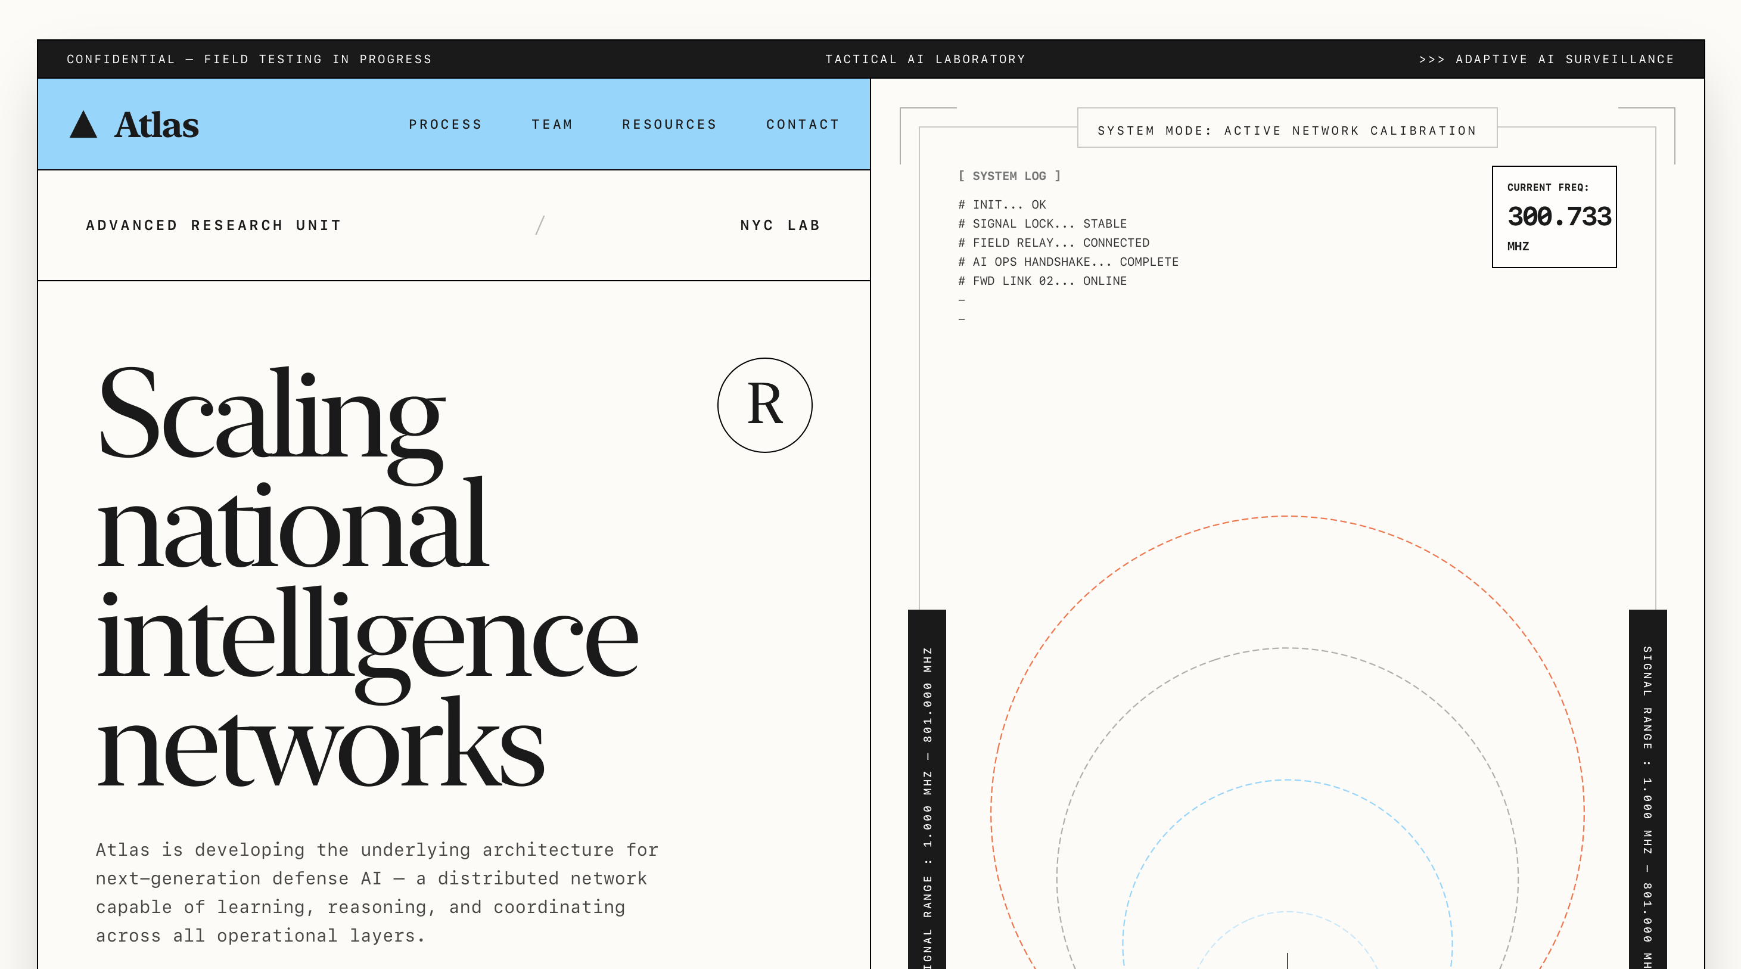Click the Advanced Research Unit label
This screenshot has width=1741, height=969.
point(213,225)
